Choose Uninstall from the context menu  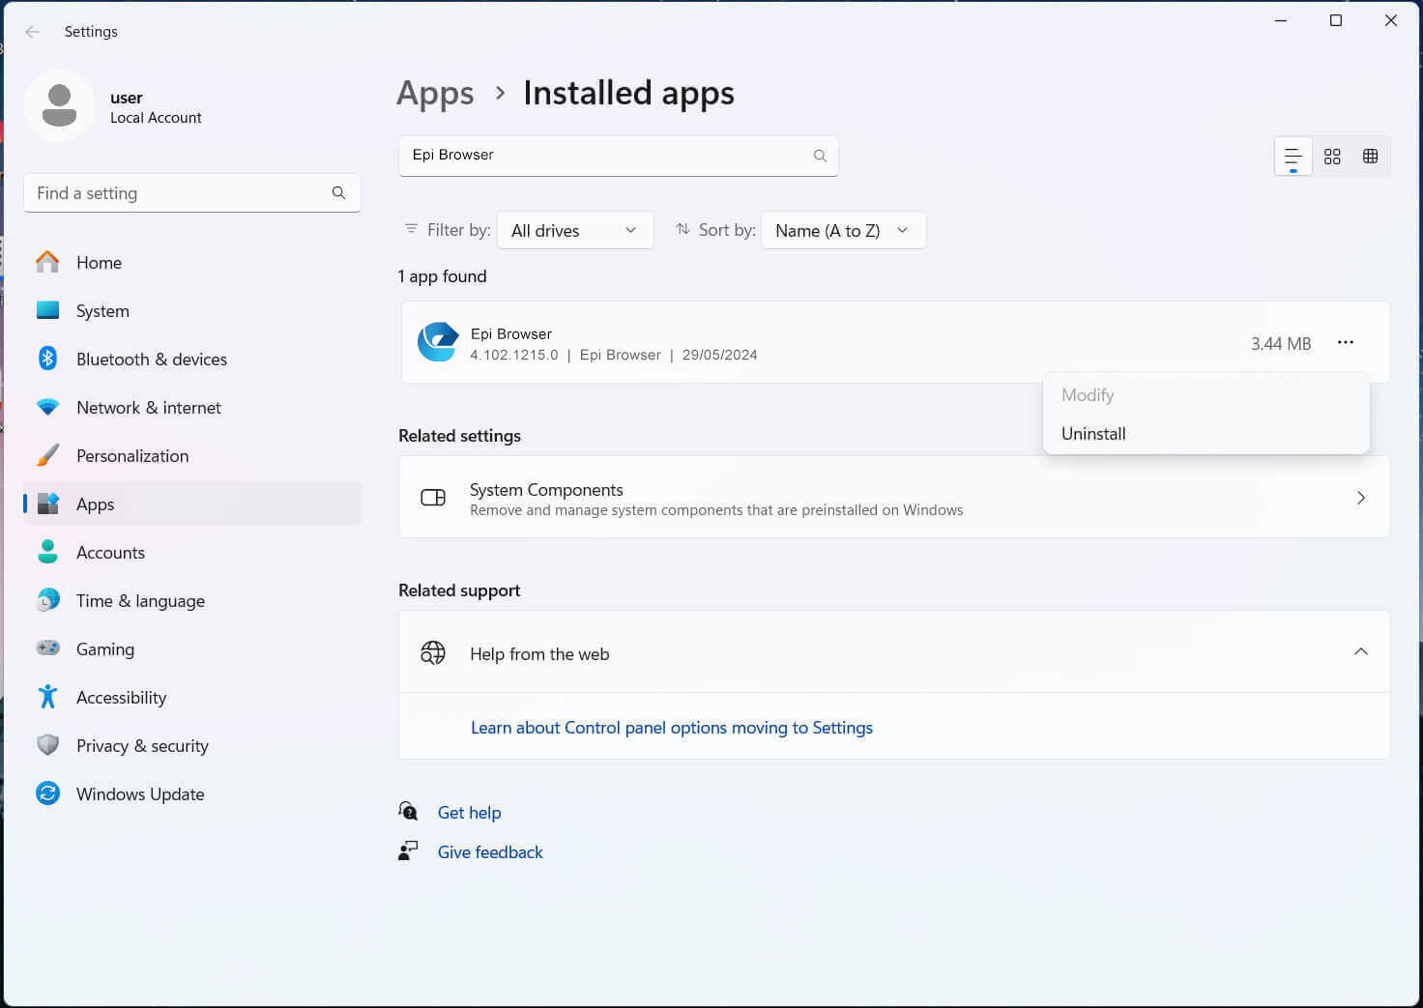[1205, 434]
